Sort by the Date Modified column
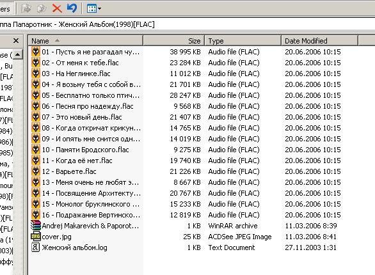 319,41
